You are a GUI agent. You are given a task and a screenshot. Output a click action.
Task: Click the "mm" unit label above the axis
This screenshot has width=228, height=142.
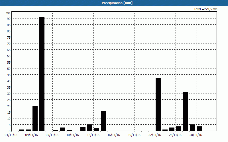point(8,13)
